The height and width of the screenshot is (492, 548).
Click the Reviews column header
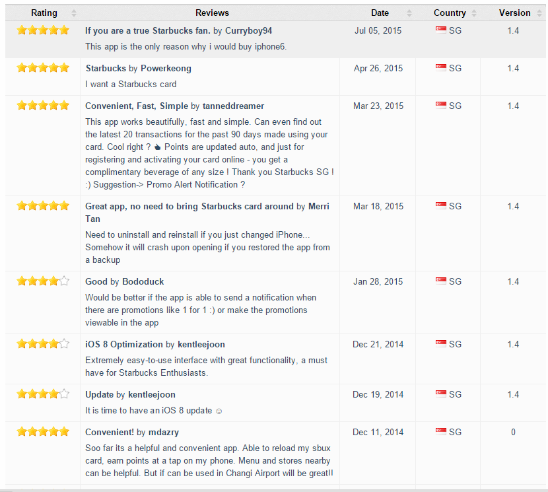click(212, 13)
